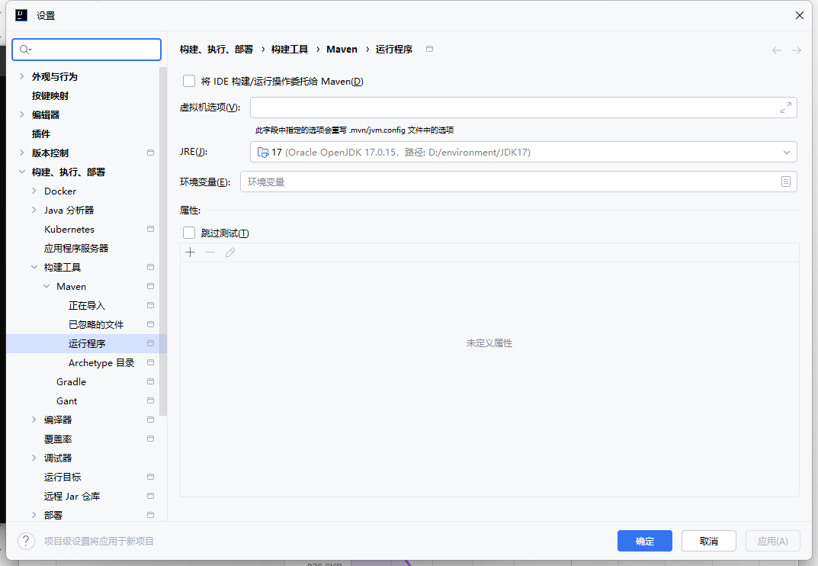Screen dimensions: 818x566
Task: Expand the Java 分析器 node
Action: point(34,210)
